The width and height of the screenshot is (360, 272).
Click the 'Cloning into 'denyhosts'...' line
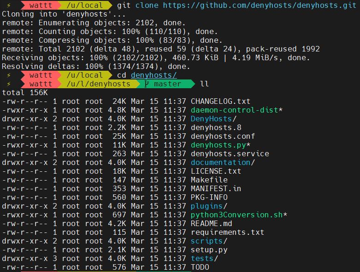(64, 14)
